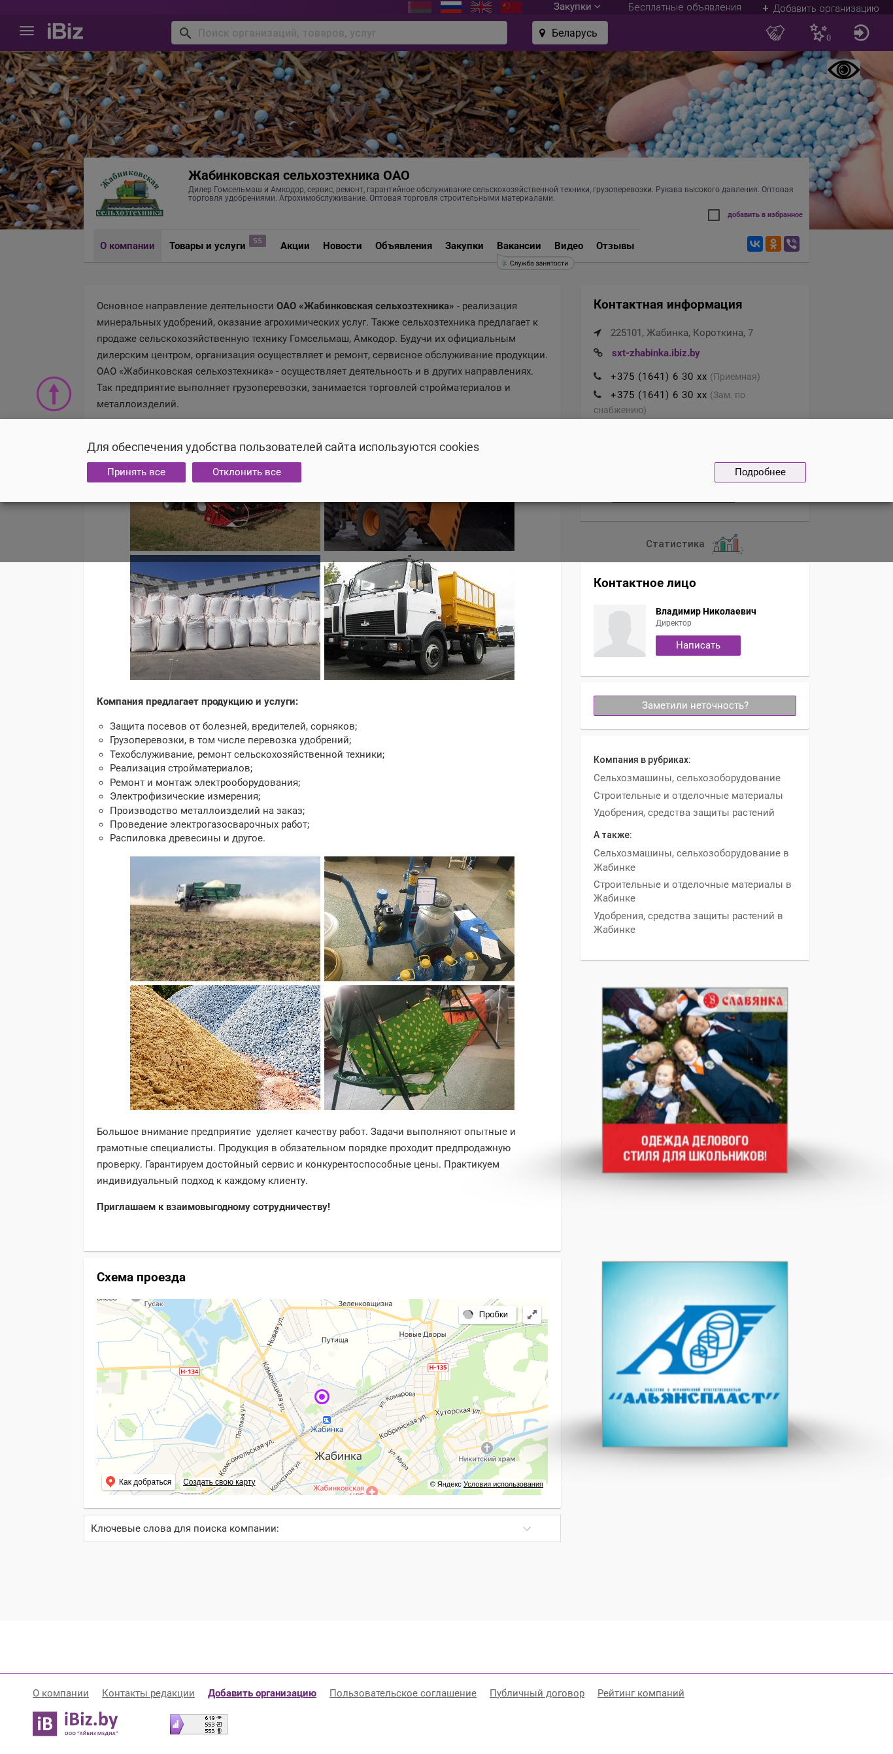Click the Альянспласт advertisement banner
The image size is (893, 1754).
[x=694, y=1354]
